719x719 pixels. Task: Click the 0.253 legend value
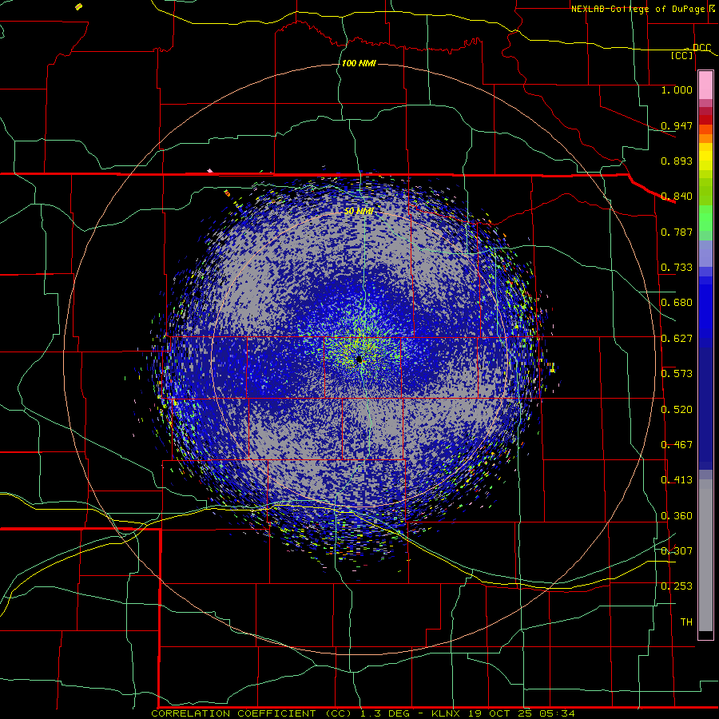677,586
